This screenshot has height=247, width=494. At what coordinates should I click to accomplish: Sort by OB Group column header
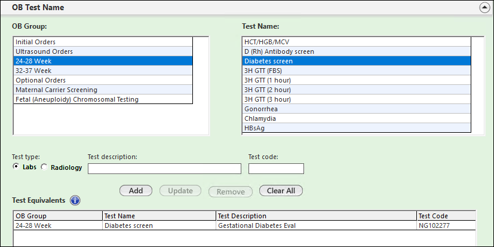point(59,216)
